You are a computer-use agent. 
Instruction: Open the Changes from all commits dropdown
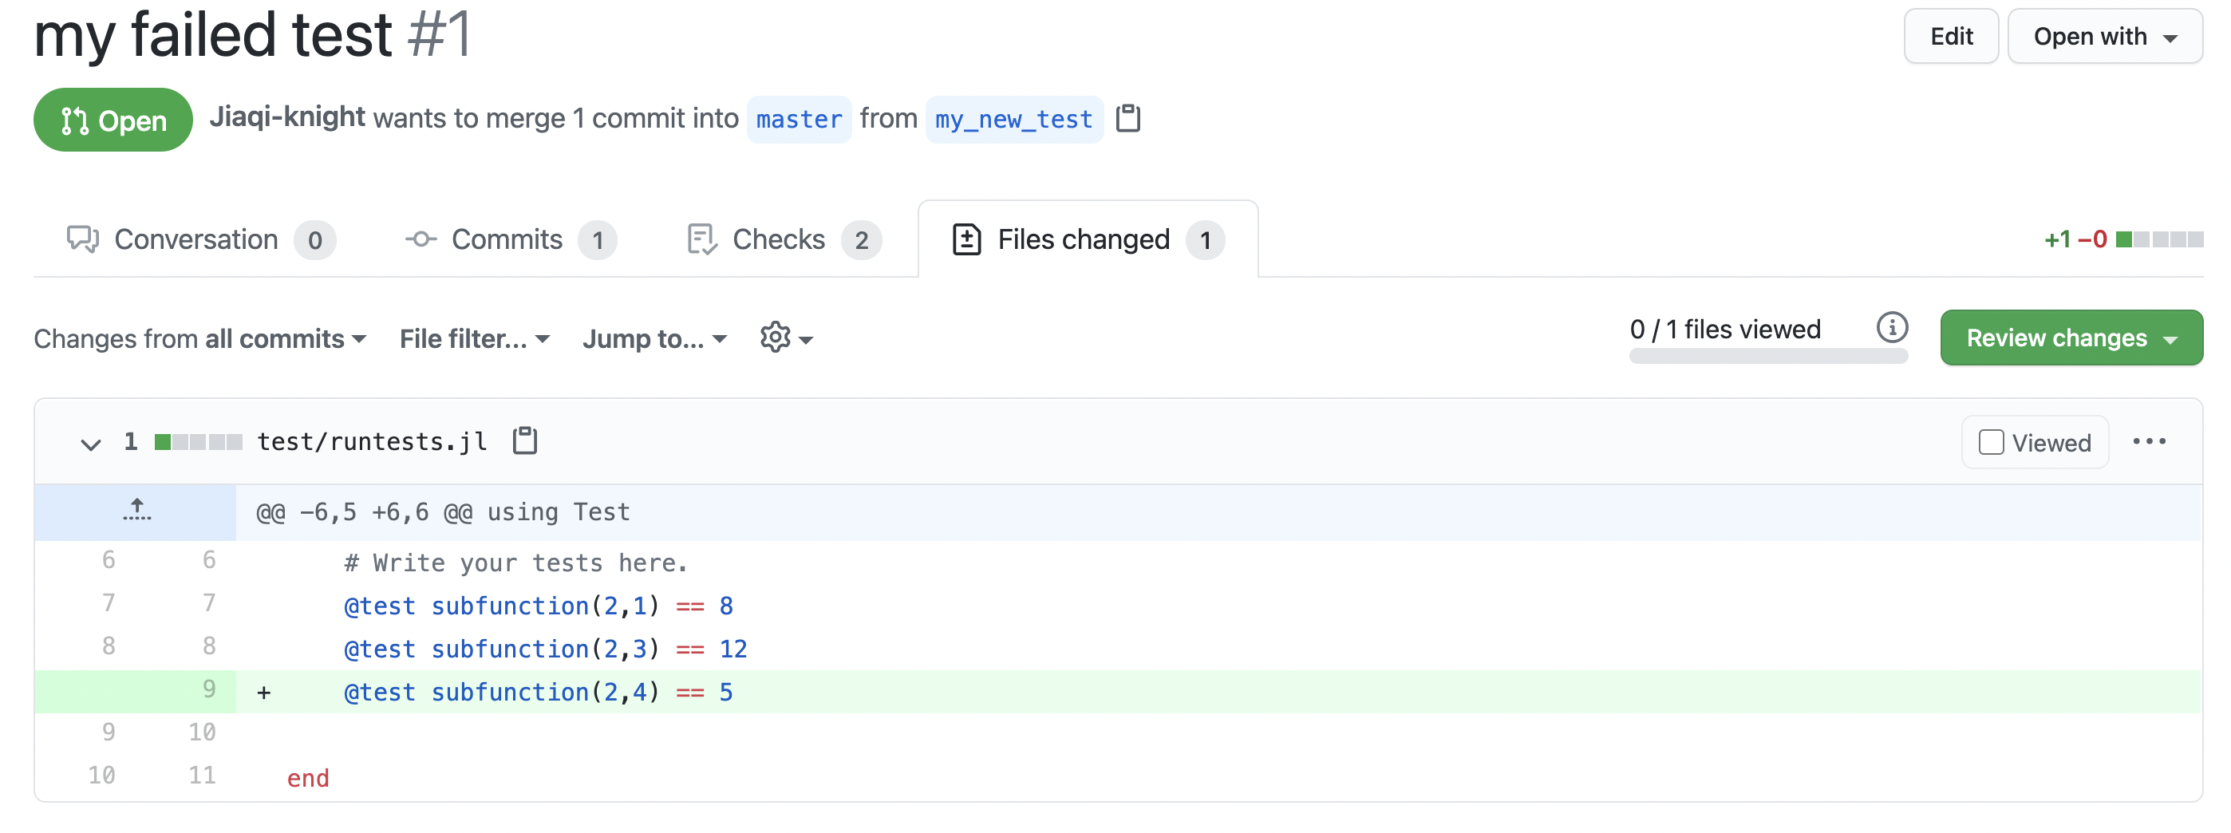(x=199, y=338)
